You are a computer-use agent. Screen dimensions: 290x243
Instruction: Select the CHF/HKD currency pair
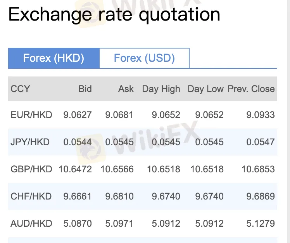(x=31, y=196)
